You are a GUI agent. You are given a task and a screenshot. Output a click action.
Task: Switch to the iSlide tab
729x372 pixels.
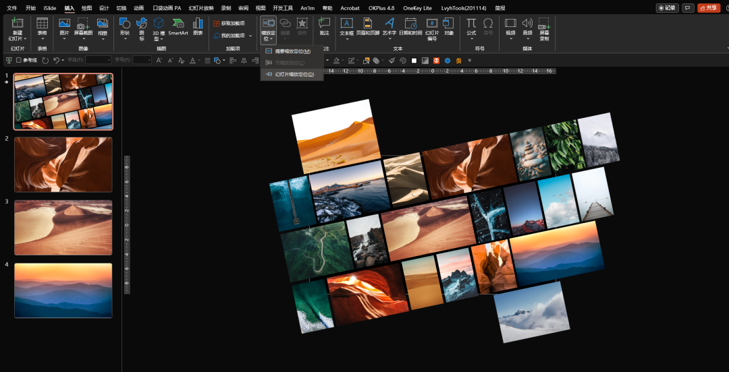point(50,8)
